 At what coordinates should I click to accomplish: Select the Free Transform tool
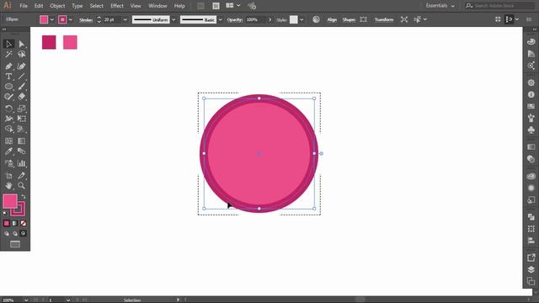pos(22,119)
